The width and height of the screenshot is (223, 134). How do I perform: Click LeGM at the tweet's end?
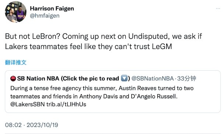click(162, 46)
